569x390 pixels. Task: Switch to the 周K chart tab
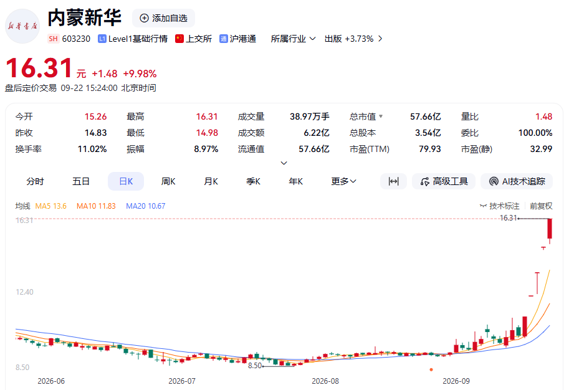point(168,181)
